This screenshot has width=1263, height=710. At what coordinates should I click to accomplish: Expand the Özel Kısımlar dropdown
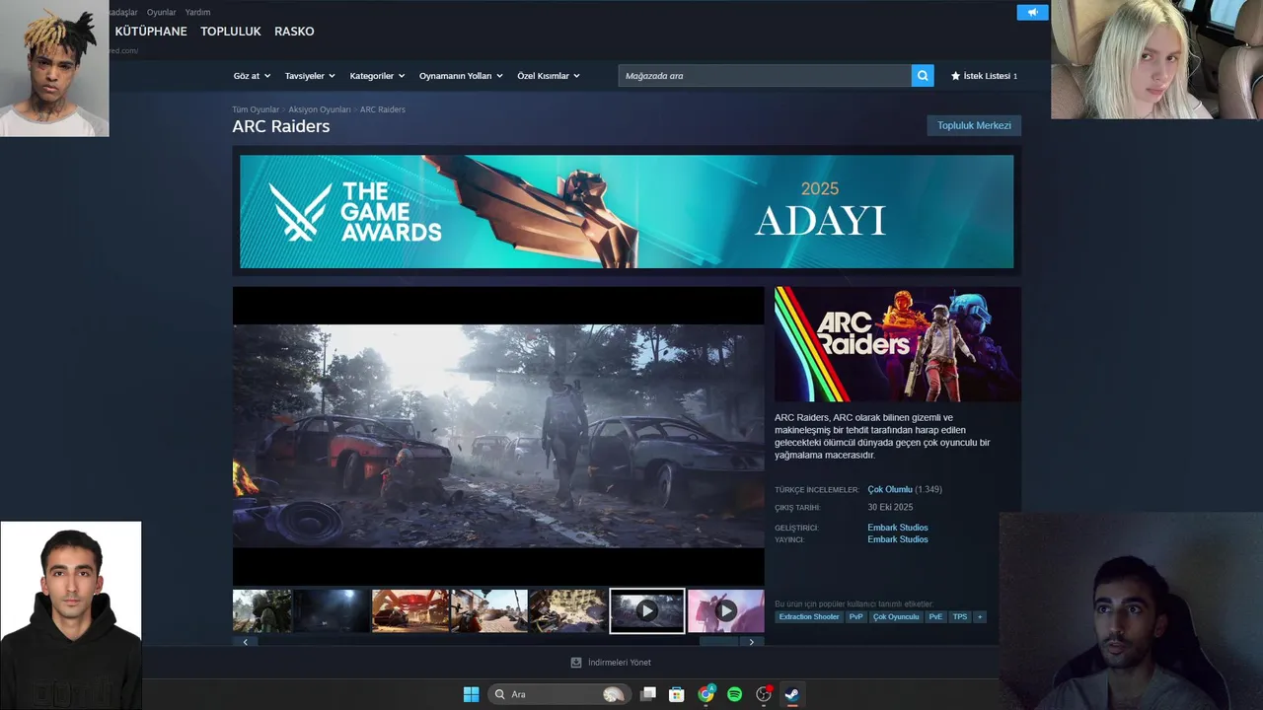[x=549, y=76]
